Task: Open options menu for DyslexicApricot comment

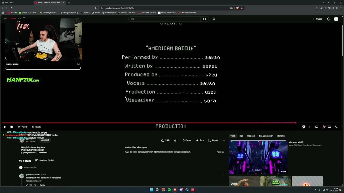Action: pos(224,175)
